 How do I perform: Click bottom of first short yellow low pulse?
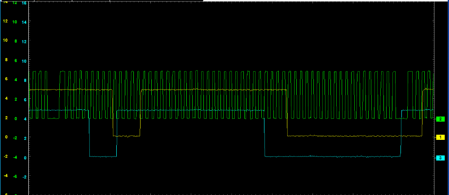click(x=127, y=136)
